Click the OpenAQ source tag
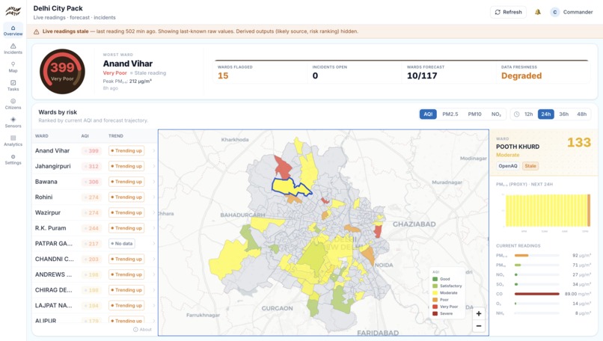 (x=508, y=166)
